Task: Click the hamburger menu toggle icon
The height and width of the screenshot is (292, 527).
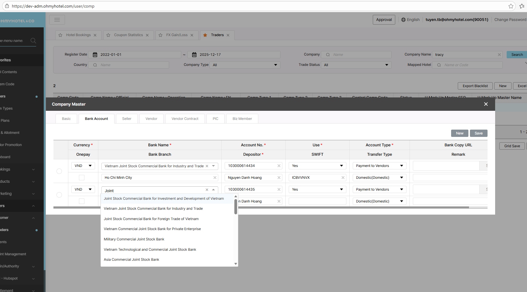Action: 57,20
